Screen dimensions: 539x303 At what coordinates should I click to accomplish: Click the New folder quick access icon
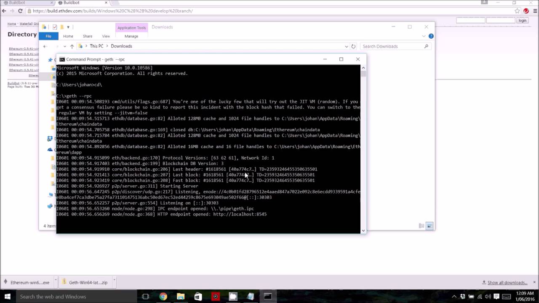click(61, 27)
